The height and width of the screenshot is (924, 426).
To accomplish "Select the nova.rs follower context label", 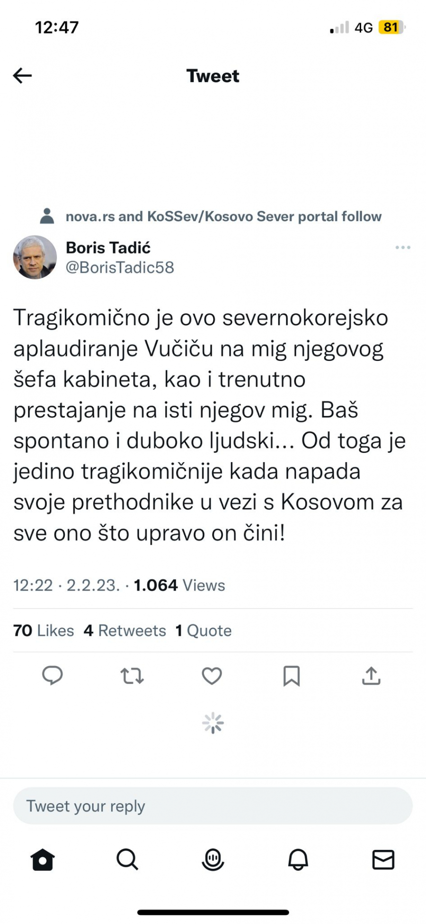I will click(x=223, y=216).
